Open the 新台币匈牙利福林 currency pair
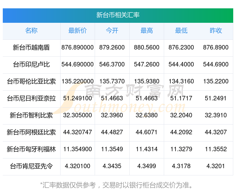Viewport: 236px width, 194px height. [31, 149]
